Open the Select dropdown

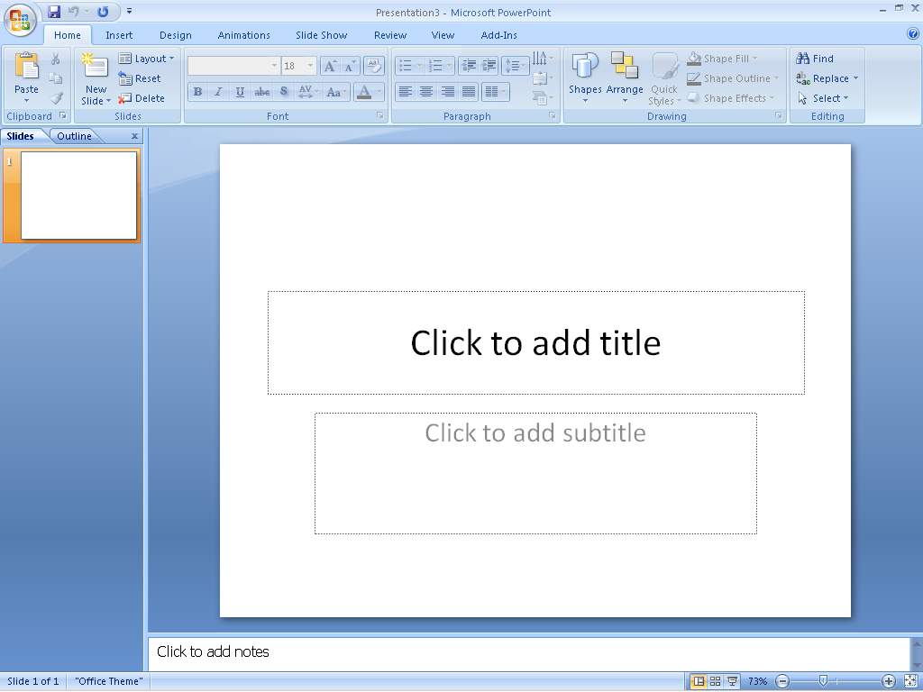pyautogui.click(x=823, y=98)
